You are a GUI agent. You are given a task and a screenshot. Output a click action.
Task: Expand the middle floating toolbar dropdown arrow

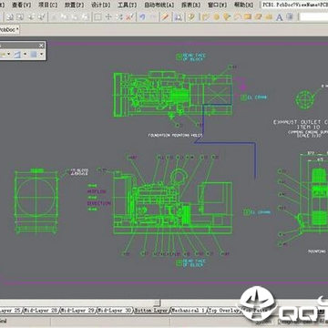[26, 55]
